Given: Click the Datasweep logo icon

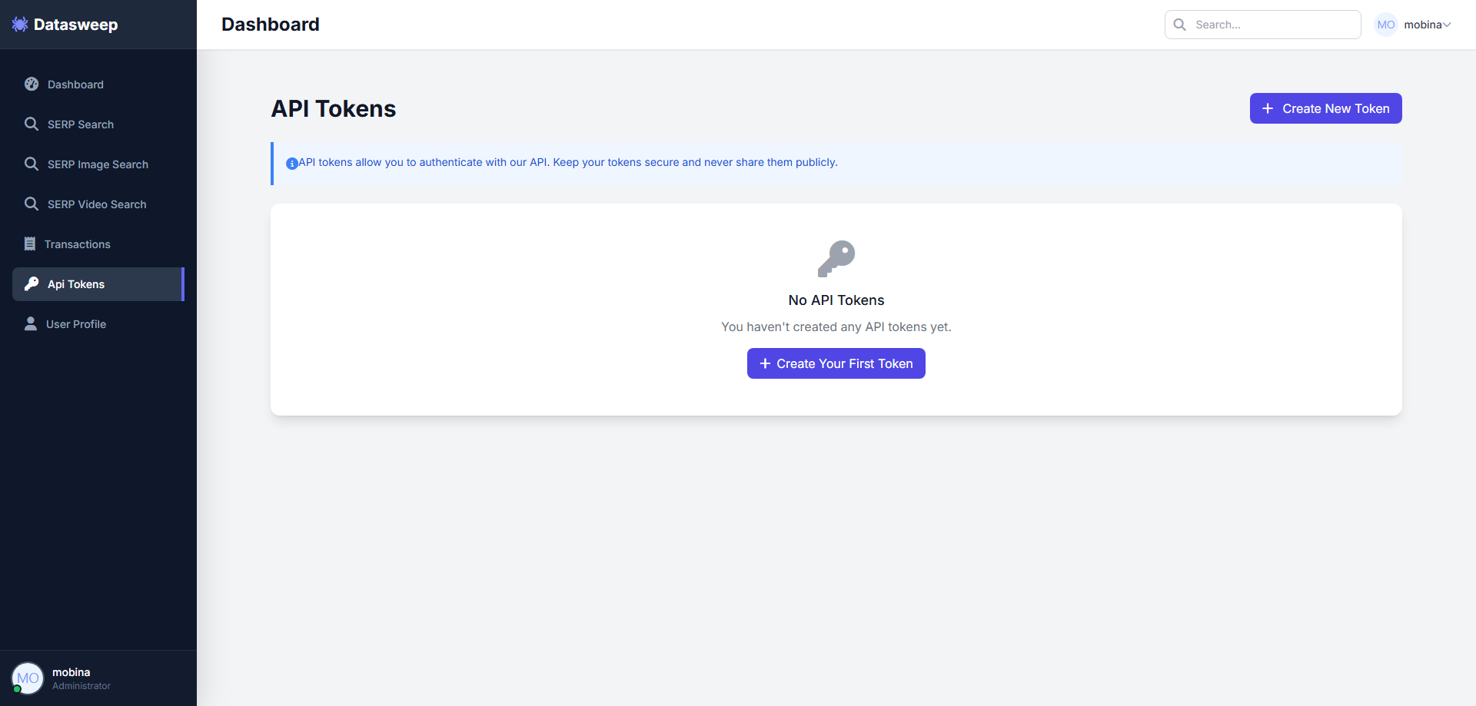Looking at the screenshot, I should 18,24.
